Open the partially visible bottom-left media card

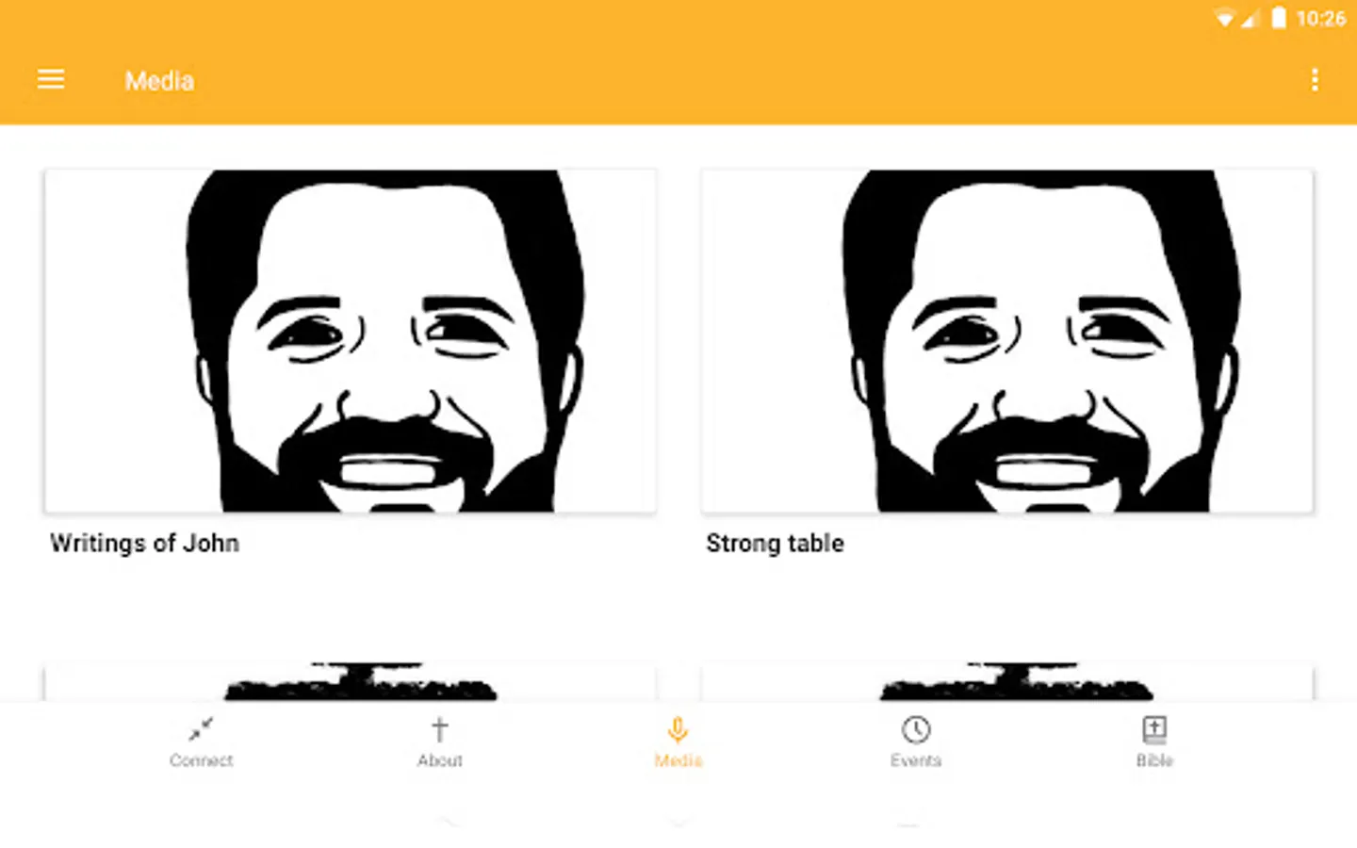tap(350, 681)
